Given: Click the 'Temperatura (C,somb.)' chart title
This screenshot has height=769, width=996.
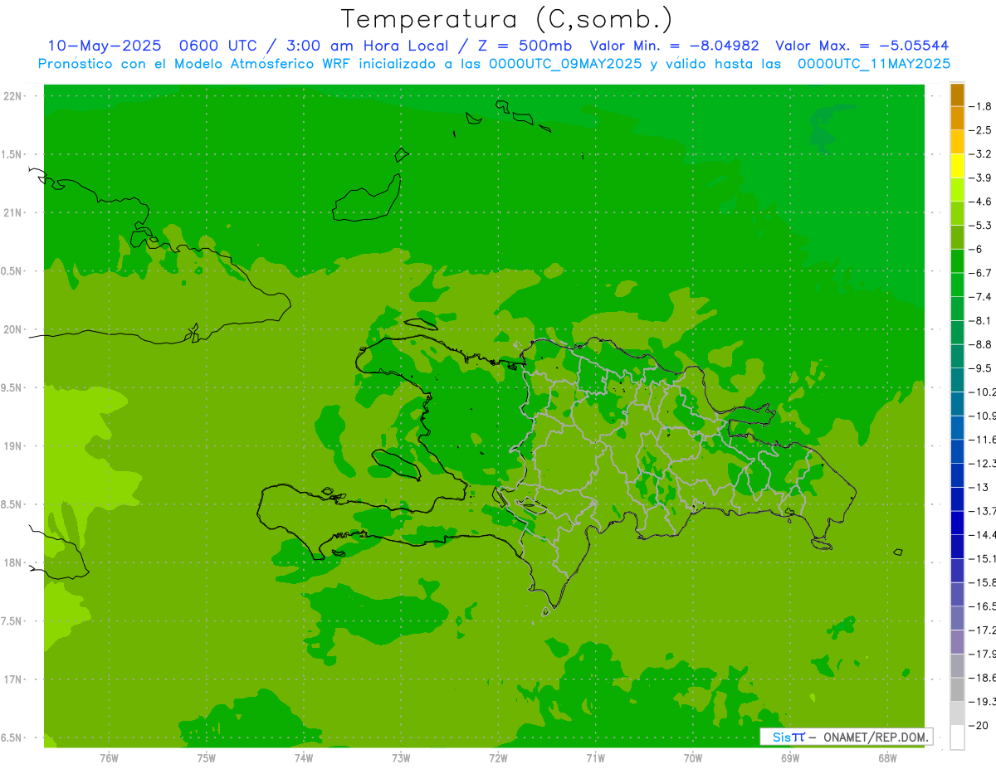Looking at the screenshot, I should 507,20.
